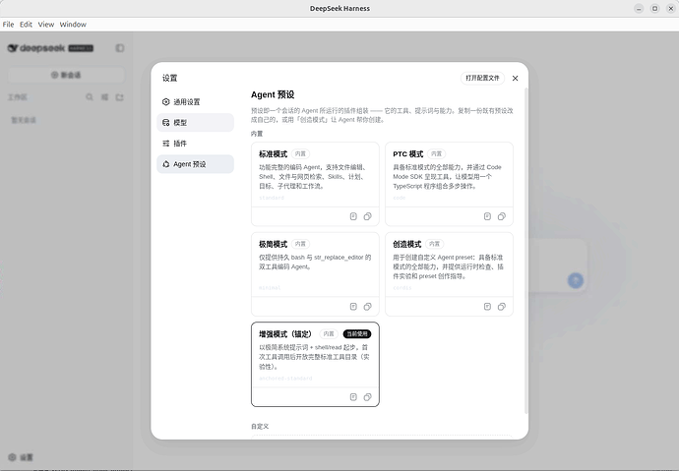Click the 暂无会话 placeholder text
The image size is (679, 471).
(x=24, y=120)
